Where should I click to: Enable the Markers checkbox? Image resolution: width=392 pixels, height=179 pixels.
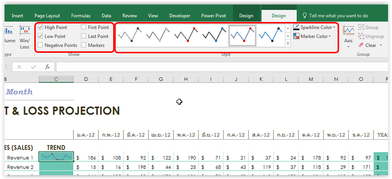coord(83,45)
